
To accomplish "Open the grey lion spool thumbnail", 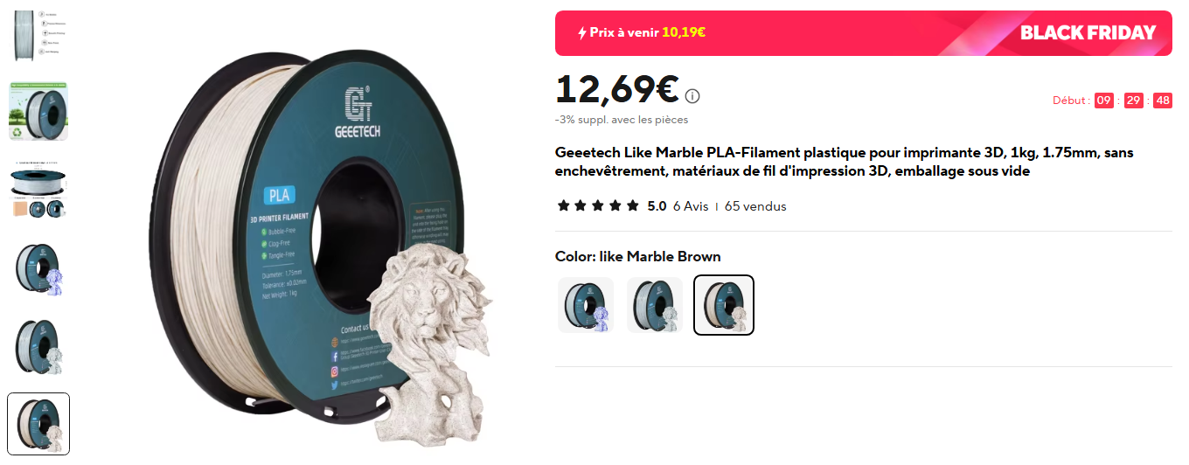I will pyautogui.click(x=38, y=345).
